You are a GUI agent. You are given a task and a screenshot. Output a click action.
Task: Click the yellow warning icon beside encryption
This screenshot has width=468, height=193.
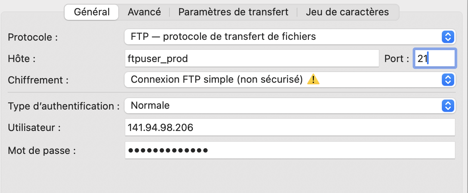coord(314,80)
